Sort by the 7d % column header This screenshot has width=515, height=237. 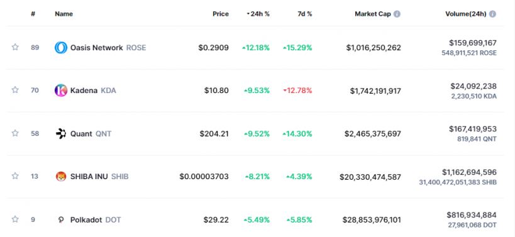pyautogui.click(x=305, y=14)
